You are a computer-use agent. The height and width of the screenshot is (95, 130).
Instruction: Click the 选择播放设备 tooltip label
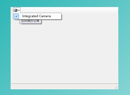(30, 21)
